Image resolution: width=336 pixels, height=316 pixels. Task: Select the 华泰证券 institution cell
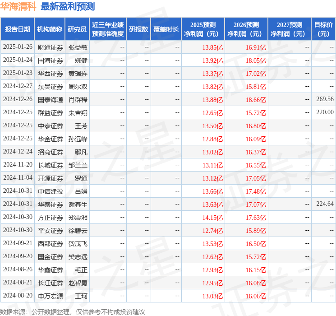tap(51, 204)
